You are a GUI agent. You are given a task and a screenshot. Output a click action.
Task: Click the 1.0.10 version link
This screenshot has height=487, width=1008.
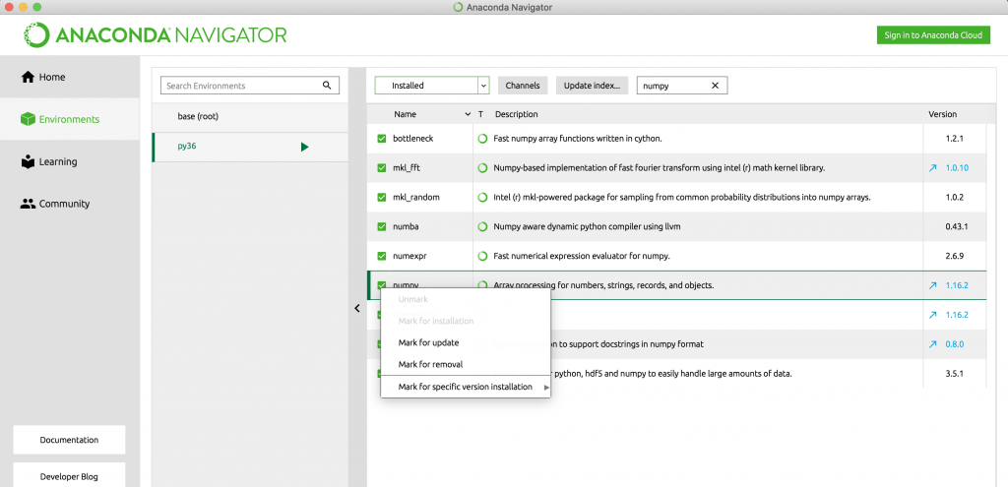pyautogui.click(x=957, y=167)
